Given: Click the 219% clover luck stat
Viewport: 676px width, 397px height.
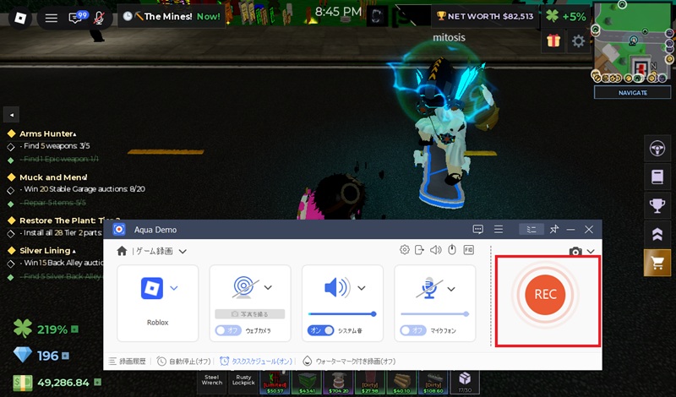Looking at the screenshot, I should pyautogui.click(x=46, y=329).
